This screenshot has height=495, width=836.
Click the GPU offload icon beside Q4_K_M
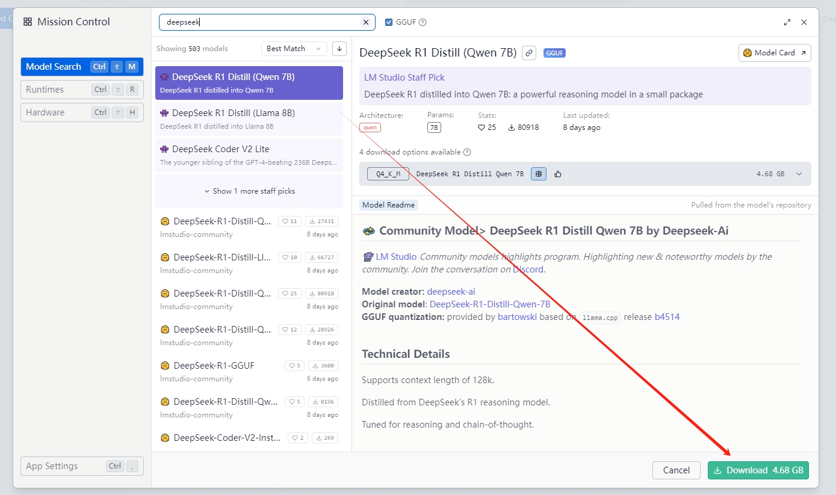coord(539,174)
